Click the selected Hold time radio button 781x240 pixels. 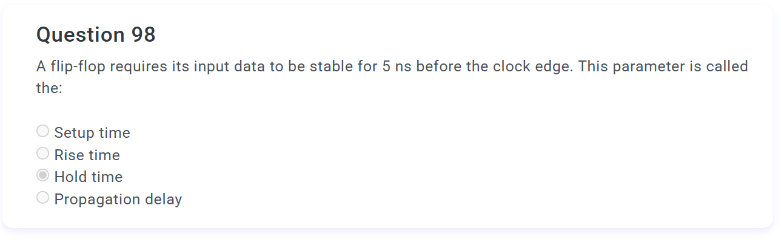pyautogui.click(x=42, y=175)
